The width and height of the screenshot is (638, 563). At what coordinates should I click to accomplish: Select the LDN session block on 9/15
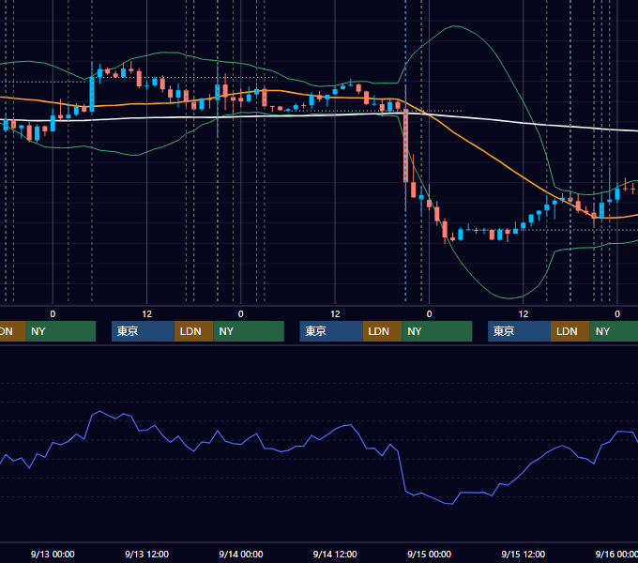(570, 331)
